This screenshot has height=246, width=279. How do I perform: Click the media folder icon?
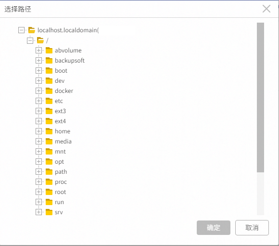(x=49, y=142)
